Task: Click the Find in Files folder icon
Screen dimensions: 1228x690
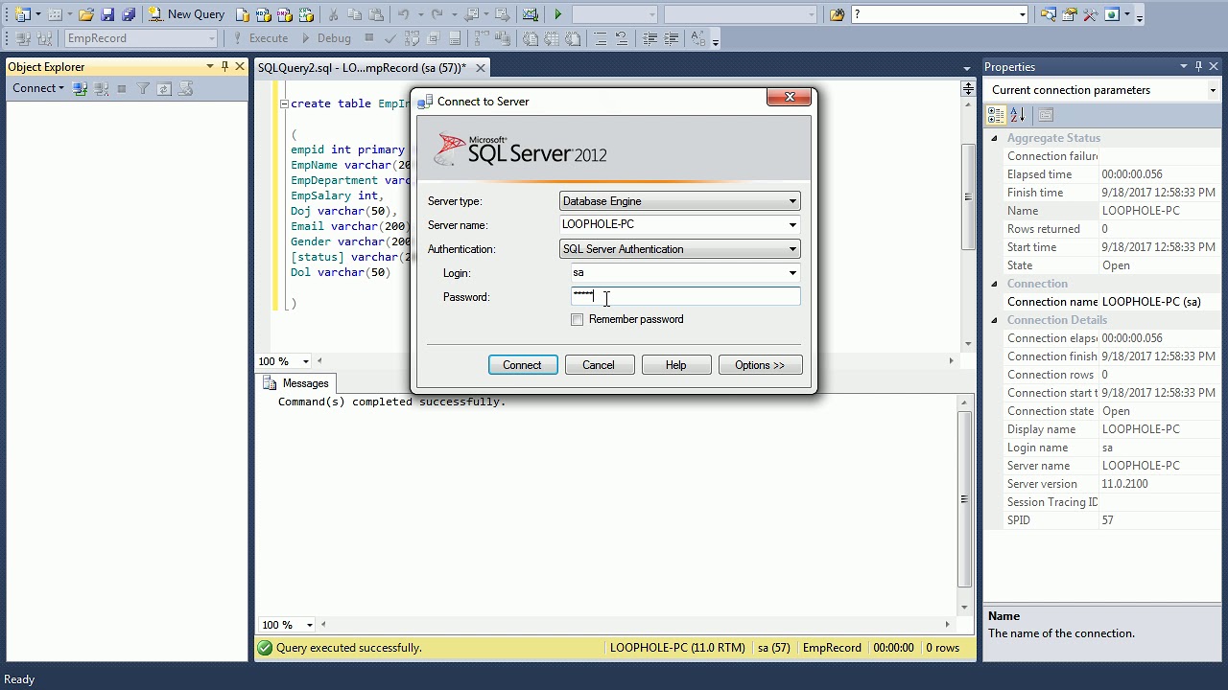Action: point(837,14)
